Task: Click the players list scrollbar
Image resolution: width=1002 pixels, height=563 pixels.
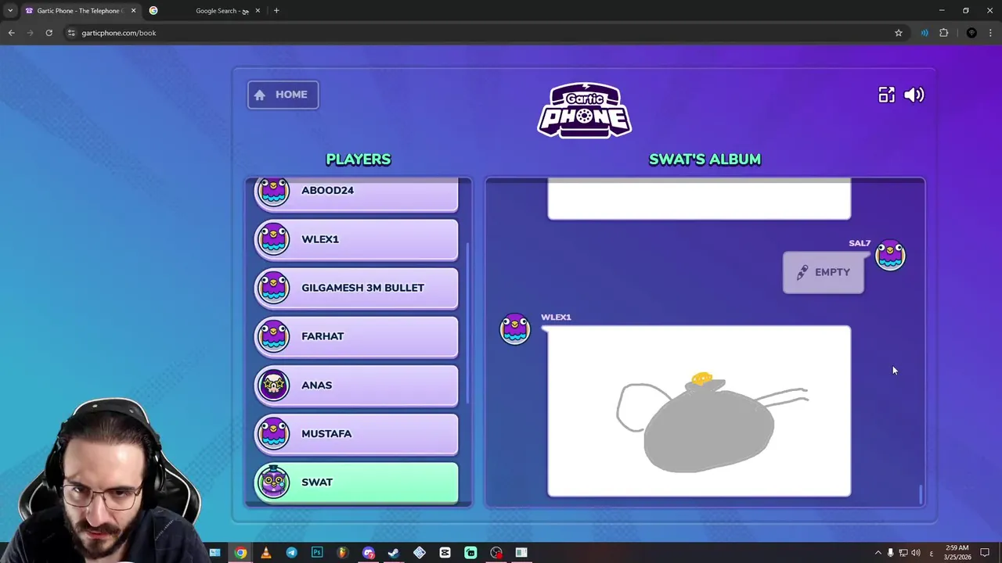Action: pyautogui.click(x=467, y=323)
